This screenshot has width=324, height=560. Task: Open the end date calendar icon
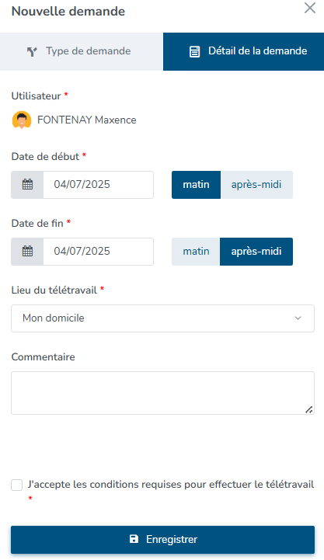click(x=27, y=252)
